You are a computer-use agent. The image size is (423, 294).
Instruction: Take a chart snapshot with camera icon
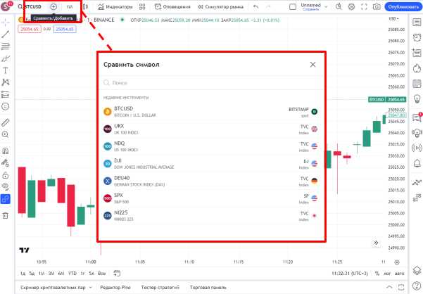click(377, 7)
